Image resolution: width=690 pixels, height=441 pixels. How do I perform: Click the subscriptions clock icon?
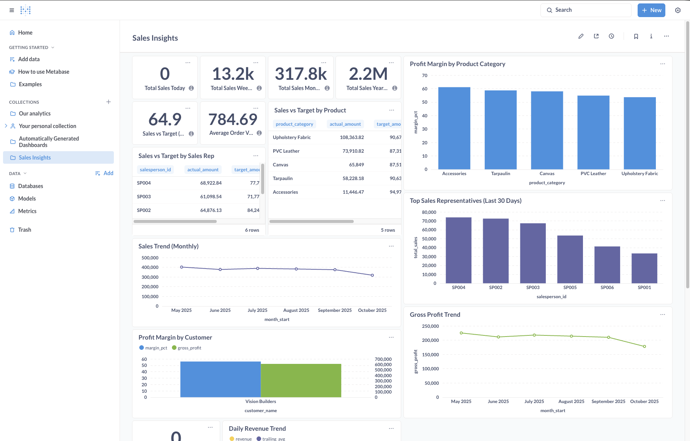pos(611,36)
